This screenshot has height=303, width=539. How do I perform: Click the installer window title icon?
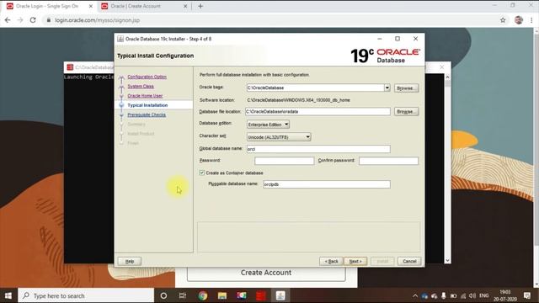pos(120,39)
